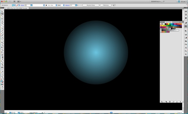
Task: Select the Column Graph tool
Action: pos(2,67)
